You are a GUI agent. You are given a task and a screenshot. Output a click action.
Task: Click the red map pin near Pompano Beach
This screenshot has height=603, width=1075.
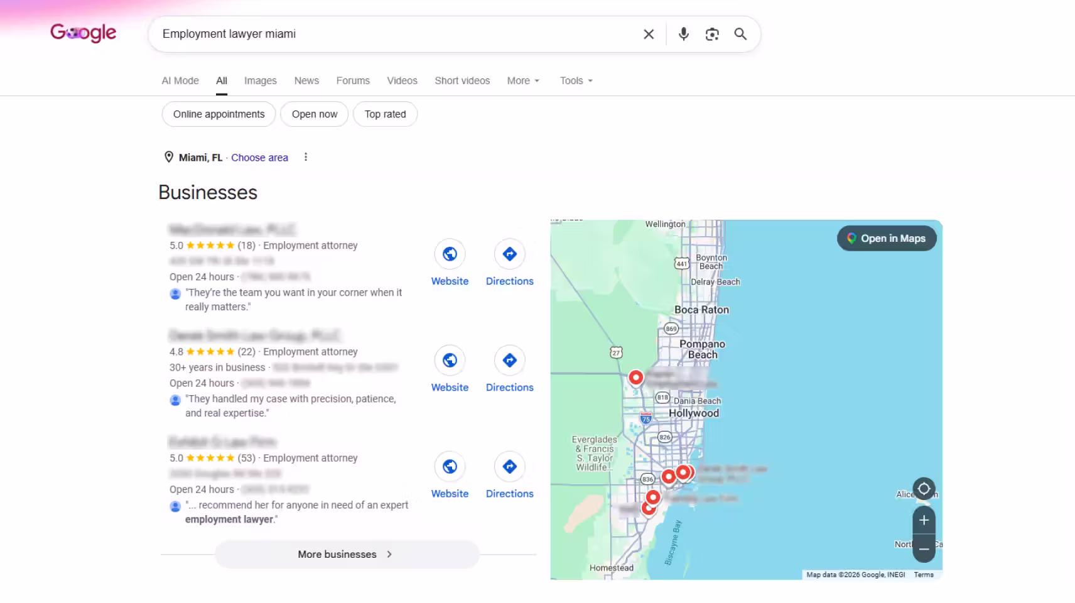point(636,378)
